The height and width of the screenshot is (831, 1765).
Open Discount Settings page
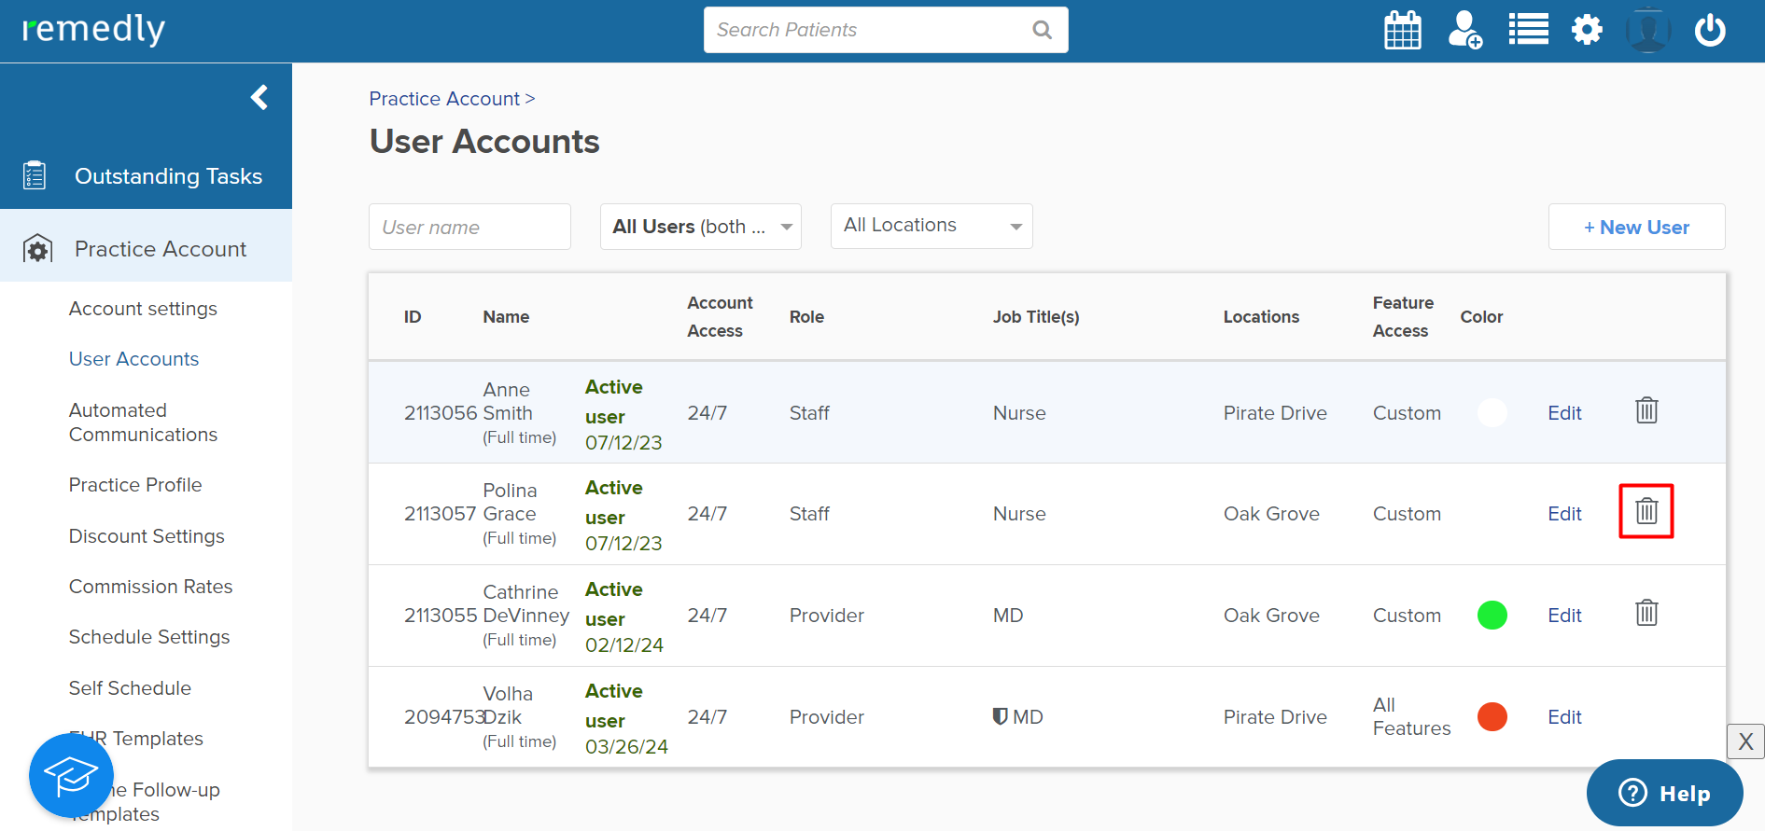(147, 536)
